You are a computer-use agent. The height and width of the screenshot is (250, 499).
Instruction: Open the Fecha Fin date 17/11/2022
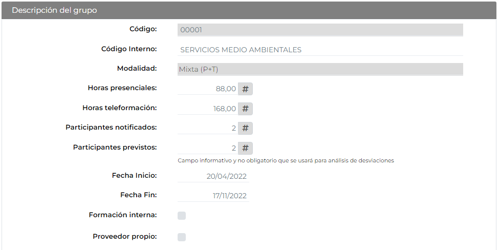pyautogui.click(x=213, y=196)
